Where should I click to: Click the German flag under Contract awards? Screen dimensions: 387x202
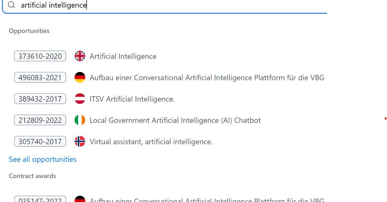pos(80,199)
